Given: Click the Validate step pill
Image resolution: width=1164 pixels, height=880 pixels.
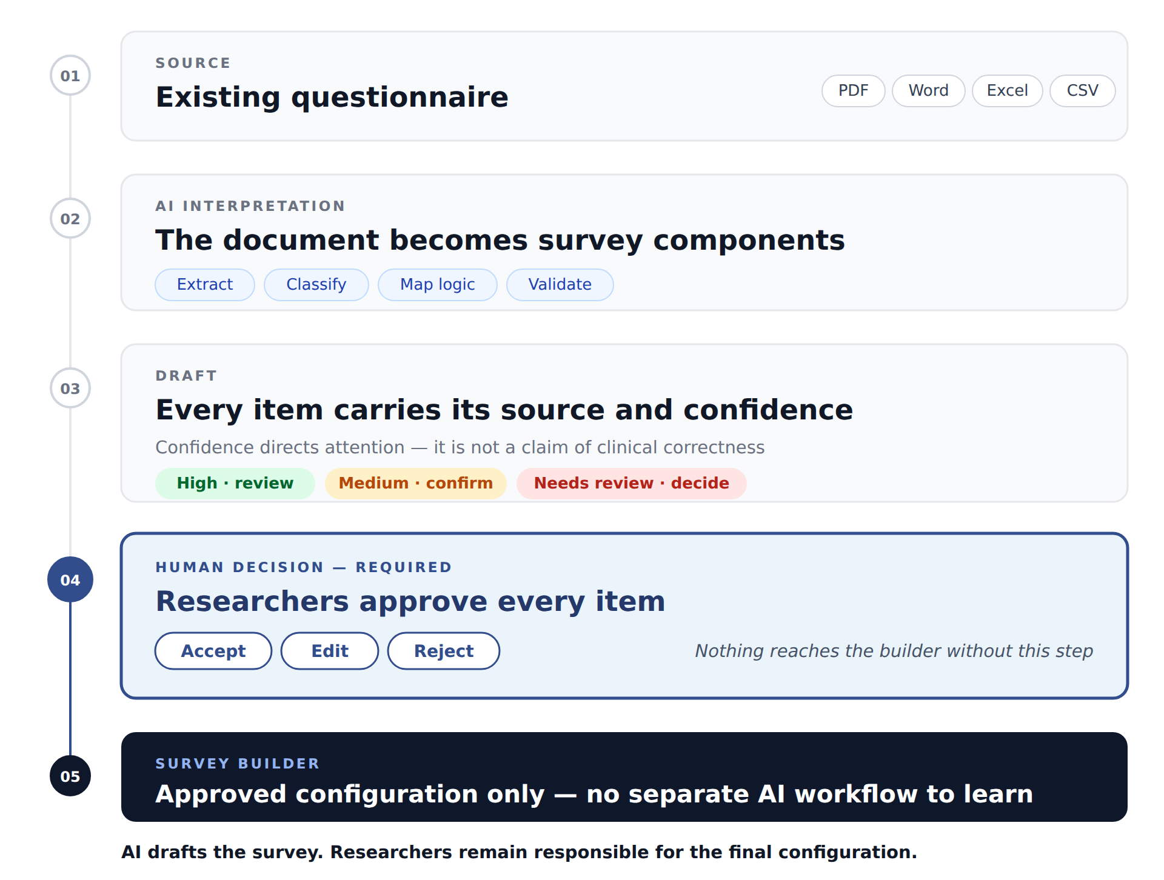Looking at the screenshot, I should pos(560,285).
